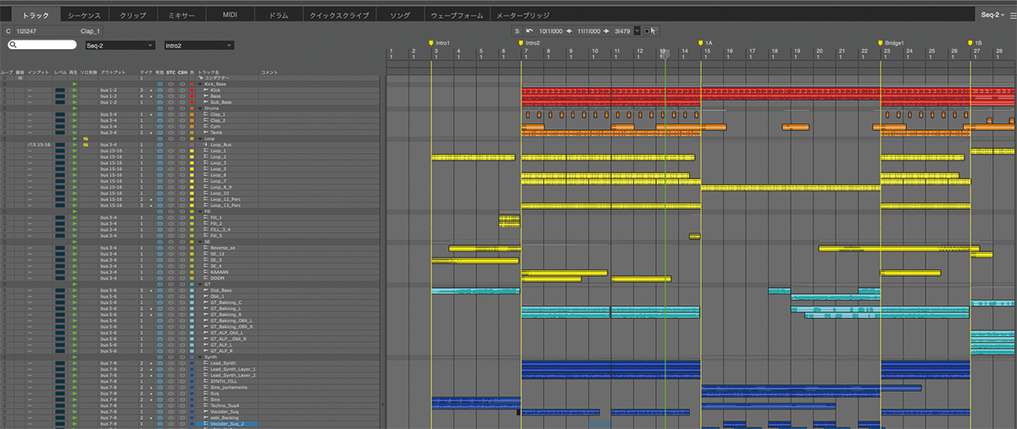The height and width of the screenshot is (429, 1017).
Task: Click the solo exempt icon on Loop_Bus track
Action: coord(86,145)
